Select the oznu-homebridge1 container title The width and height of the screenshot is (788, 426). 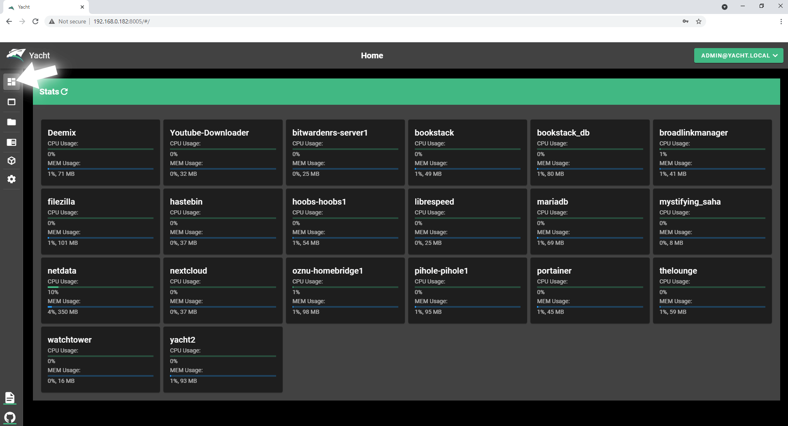coord(328,271)
